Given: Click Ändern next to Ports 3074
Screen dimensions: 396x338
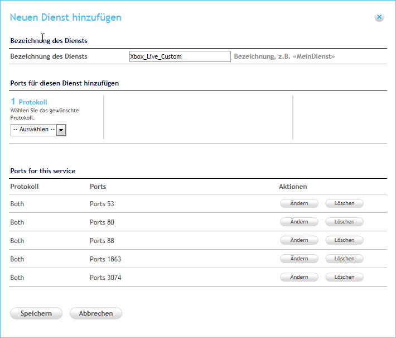Looking at the screenshot, I should tap(299, 277).
